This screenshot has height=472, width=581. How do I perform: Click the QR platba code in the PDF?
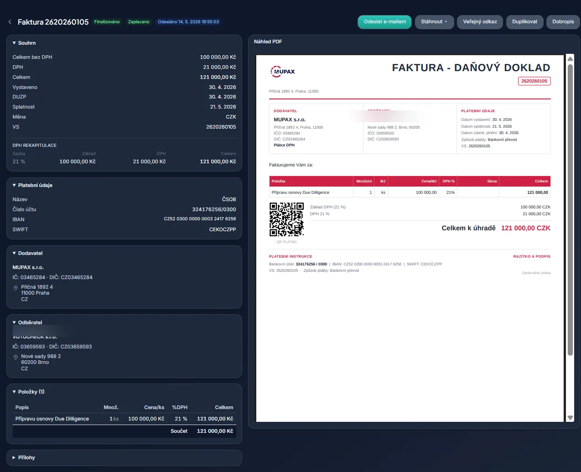click(x=286, y=219)
